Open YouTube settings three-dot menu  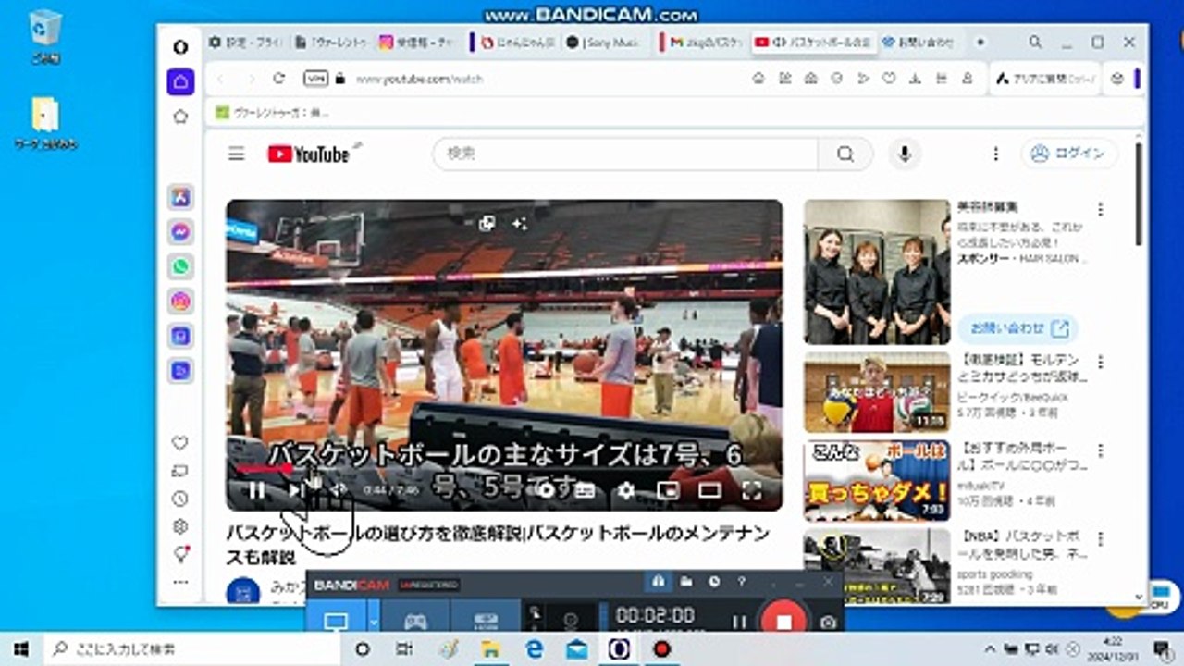pos(996,154)
